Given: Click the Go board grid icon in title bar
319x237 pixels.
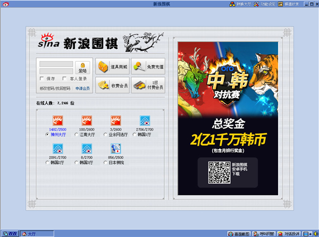Looking at the screenshot, I should tap(281, 4).
